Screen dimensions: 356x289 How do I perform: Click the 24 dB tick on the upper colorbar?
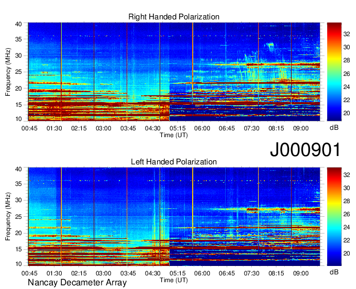pos(347,87)
